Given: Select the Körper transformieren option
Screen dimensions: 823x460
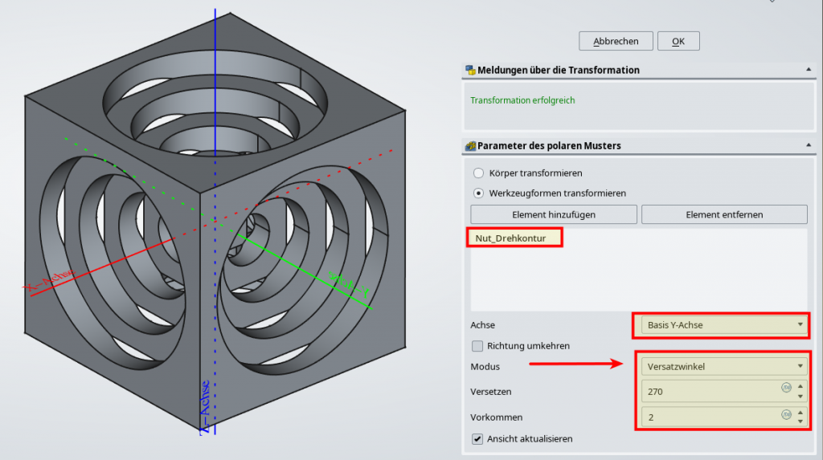Looking at the screenshot, I should [x=479, y=173].
